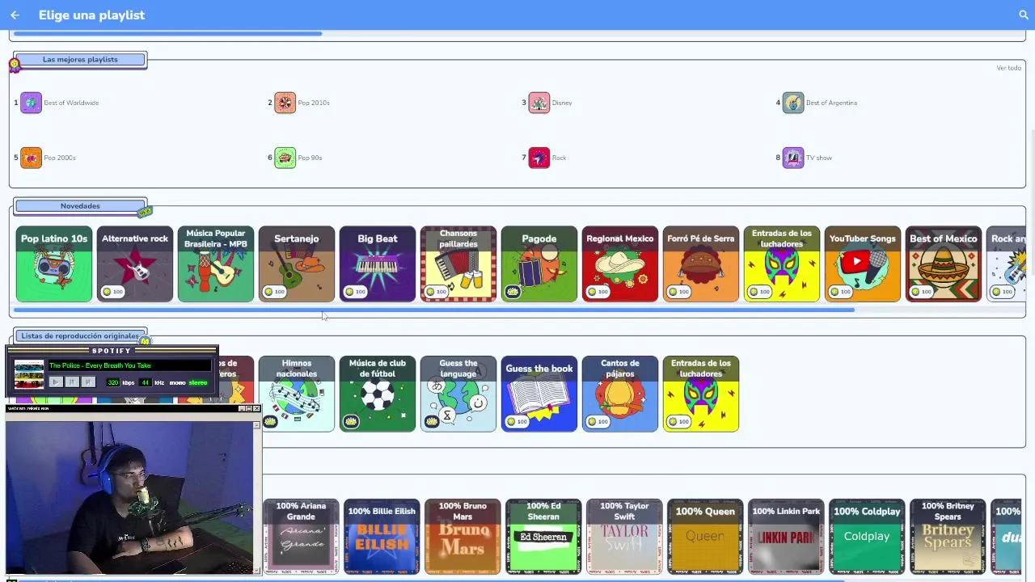Click The Police album art thumbnail
Image resolution: width=1035 pixels, height=582 pixels.
click(29, 374)
